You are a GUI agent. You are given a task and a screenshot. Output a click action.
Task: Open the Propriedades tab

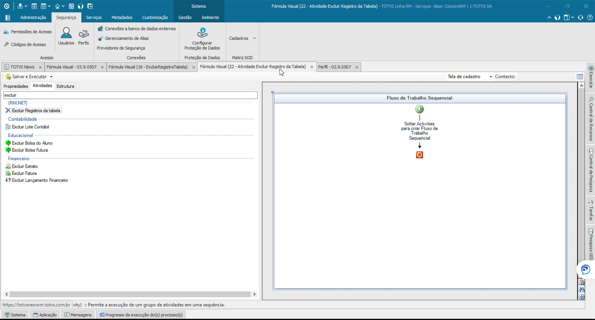point(16,86)
